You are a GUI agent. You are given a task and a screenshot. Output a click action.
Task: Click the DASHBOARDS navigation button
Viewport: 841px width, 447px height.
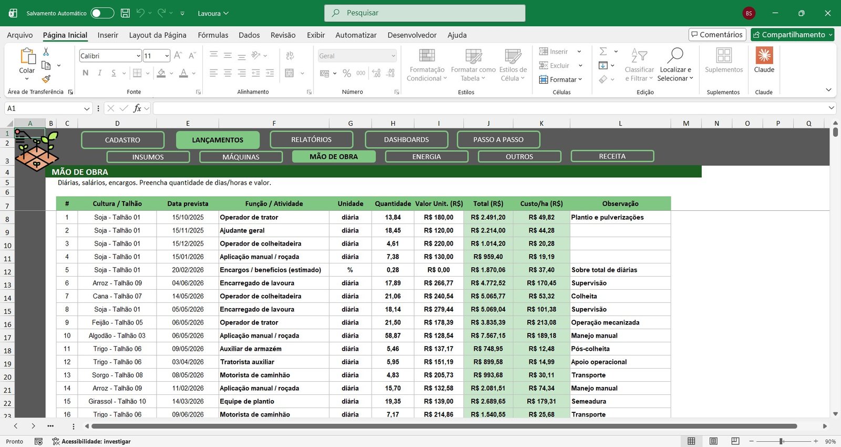(406, 139)
